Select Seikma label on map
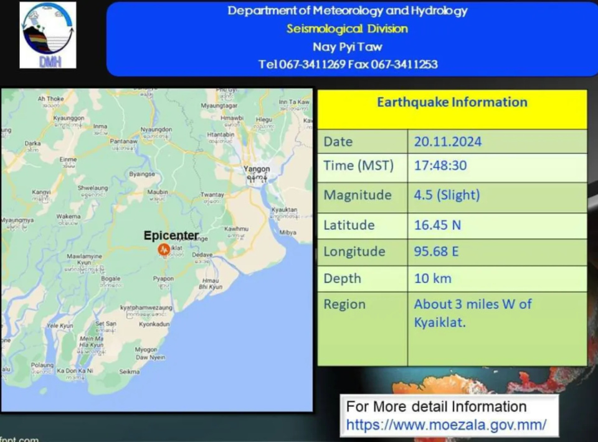The height and width of the screenshot is (442, 598). click(130, 372)
